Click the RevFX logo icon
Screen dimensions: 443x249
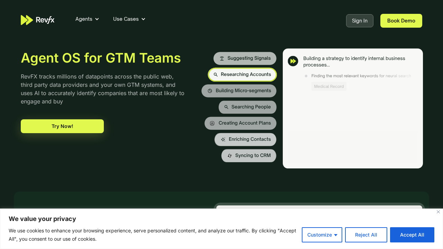click(x=27, y=20)
